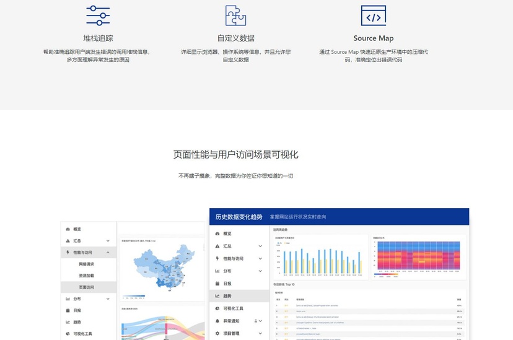Click the 项目管理 gear icon in right panel
Image resolution: width=513 pixels, height=340 pixels.
[217, 333]
